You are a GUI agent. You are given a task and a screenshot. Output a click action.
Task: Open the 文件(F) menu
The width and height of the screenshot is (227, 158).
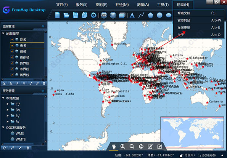pyautogui.click(x=62, y=5)
